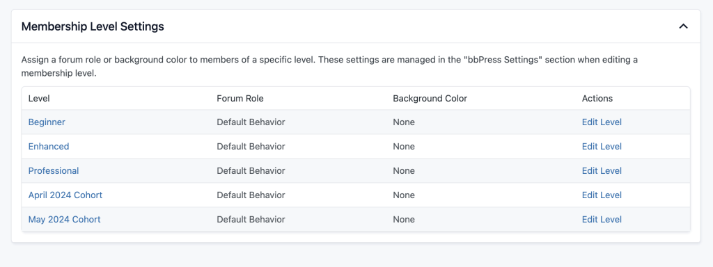Open the Professional level link
The image size is (713, 267).
pos(54,171)
